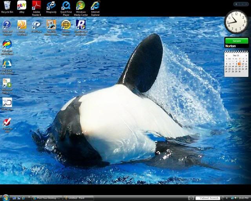Image resolution: width=251 pixels, height=201 pixels.
Task: Open the white iPACS desktop shortcut
Action: tap(7, 104)
